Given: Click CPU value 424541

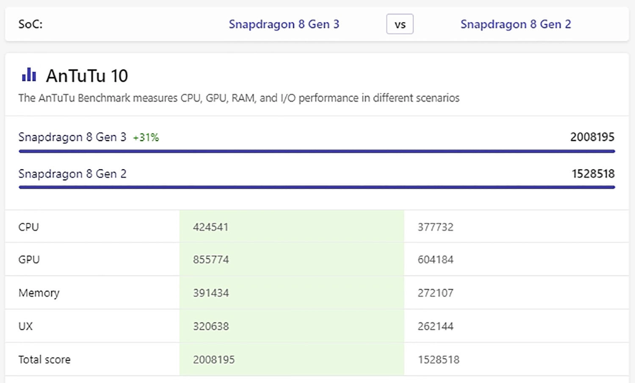Looking at the screenshot, I should point(211,227).
